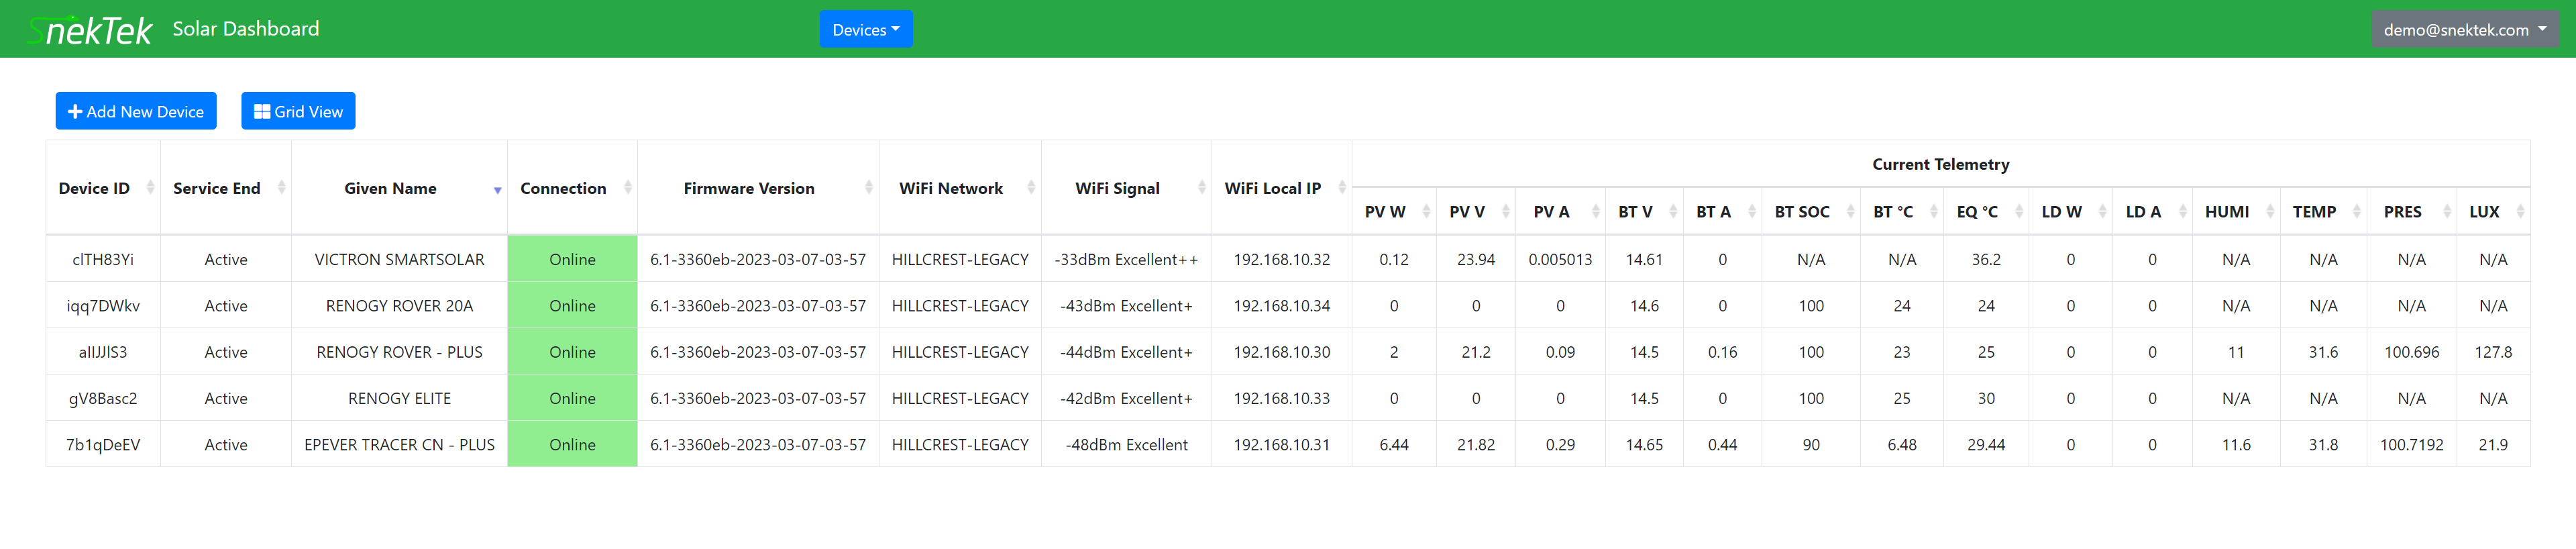Click EQ °C value 36.2
The image size is (2576, 549).
point(1986,259)
